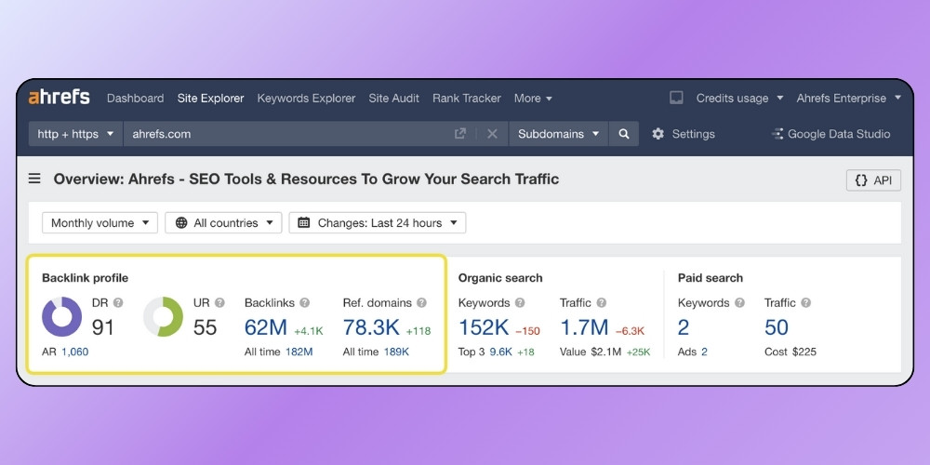This screenshot has width=930, height=465.
Task: Open 1.7M organic traffic link
Action: pyautogui.click(x=584, y=327)
